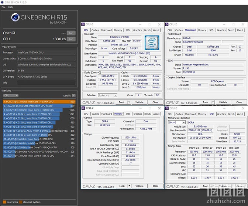Open the Tools dropdown arrow in the Memory CPU-Z window
The image size is (248, 206).
pos(130,186)
